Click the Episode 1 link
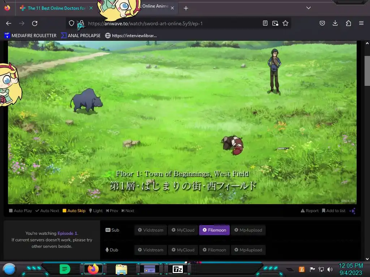 (67, 233)
